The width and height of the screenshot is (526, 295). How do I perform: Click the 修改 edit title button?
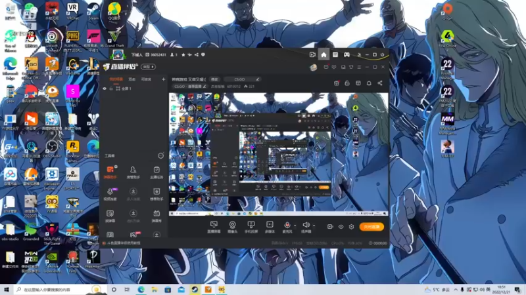pyautogui.click(x=214, y=79)
